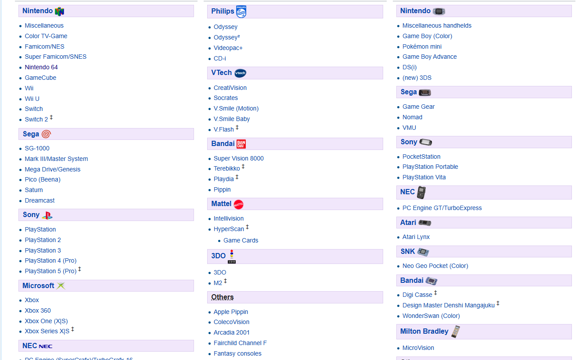Go to Mark III/Master System
This screenshot has height=360, width=582.
click(57, 159)
